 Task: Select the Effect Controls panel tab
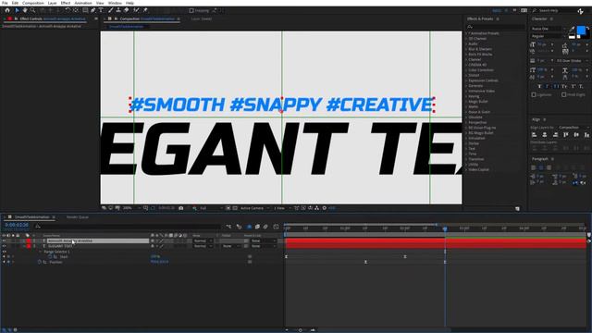point(53,18)
